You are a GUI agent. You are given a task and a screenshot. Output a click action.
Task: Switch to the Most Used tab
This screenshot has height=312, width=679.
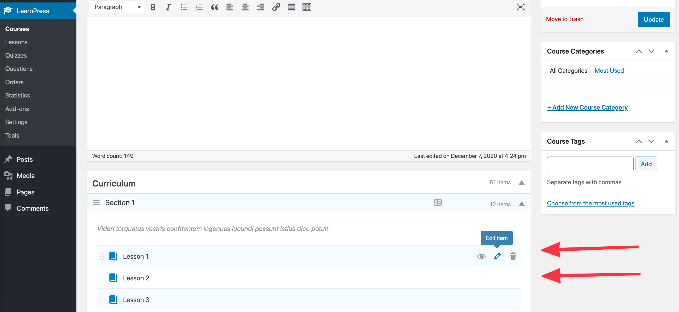[x=609, y=71]
